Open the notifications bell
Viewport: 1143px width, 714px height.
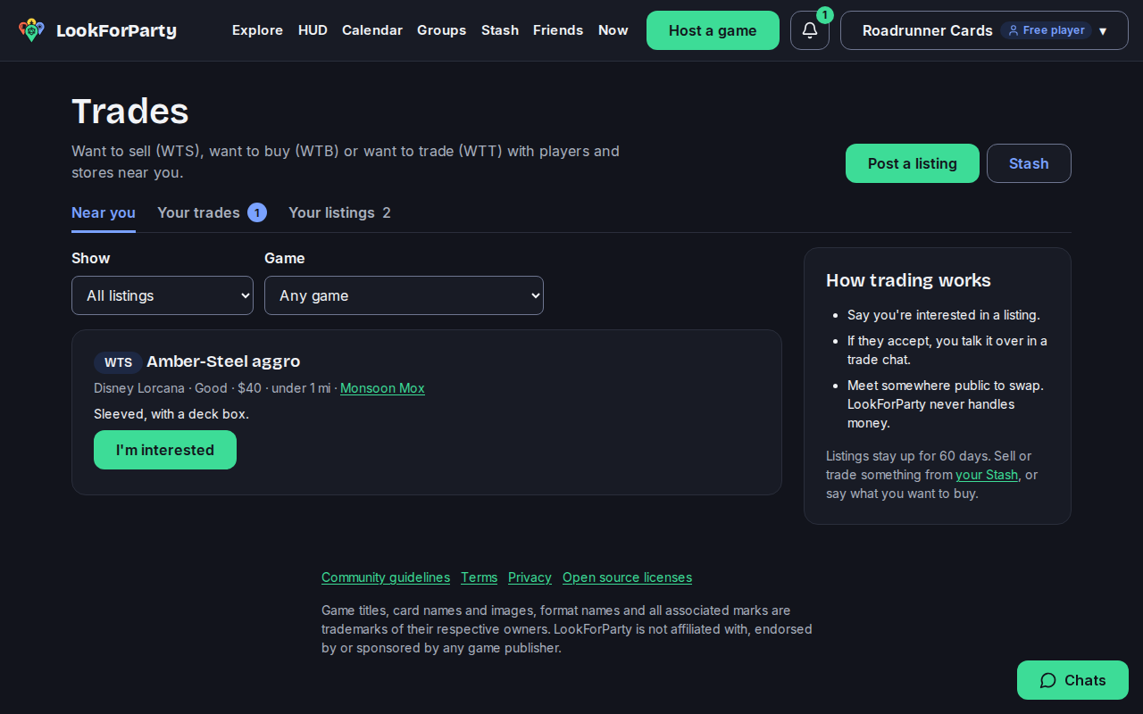coord(810,30)
